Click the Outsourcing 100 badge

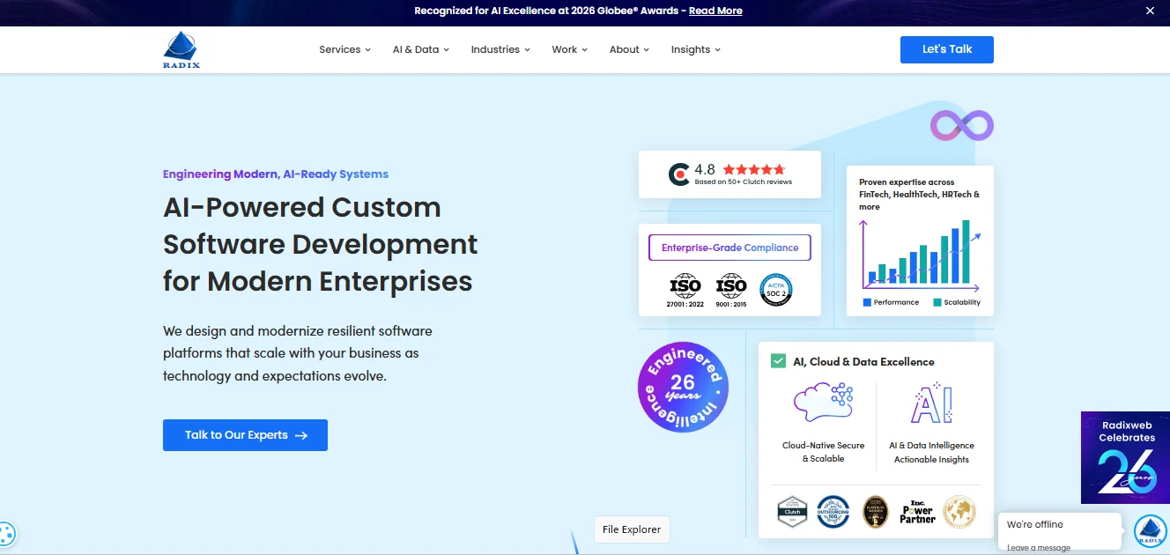pyautogui.click(x=833, y=512)
